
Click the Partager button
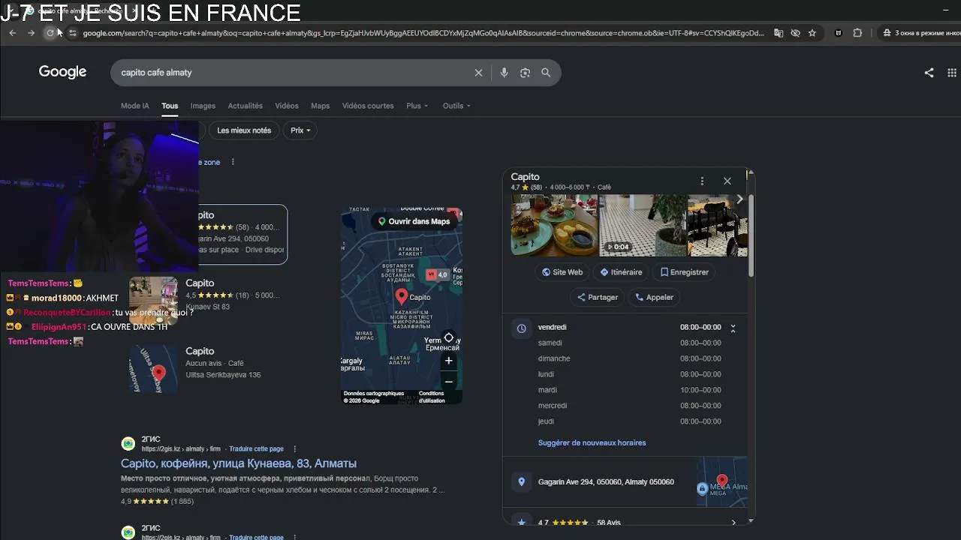pyautogui.click(x=597, y=297)
